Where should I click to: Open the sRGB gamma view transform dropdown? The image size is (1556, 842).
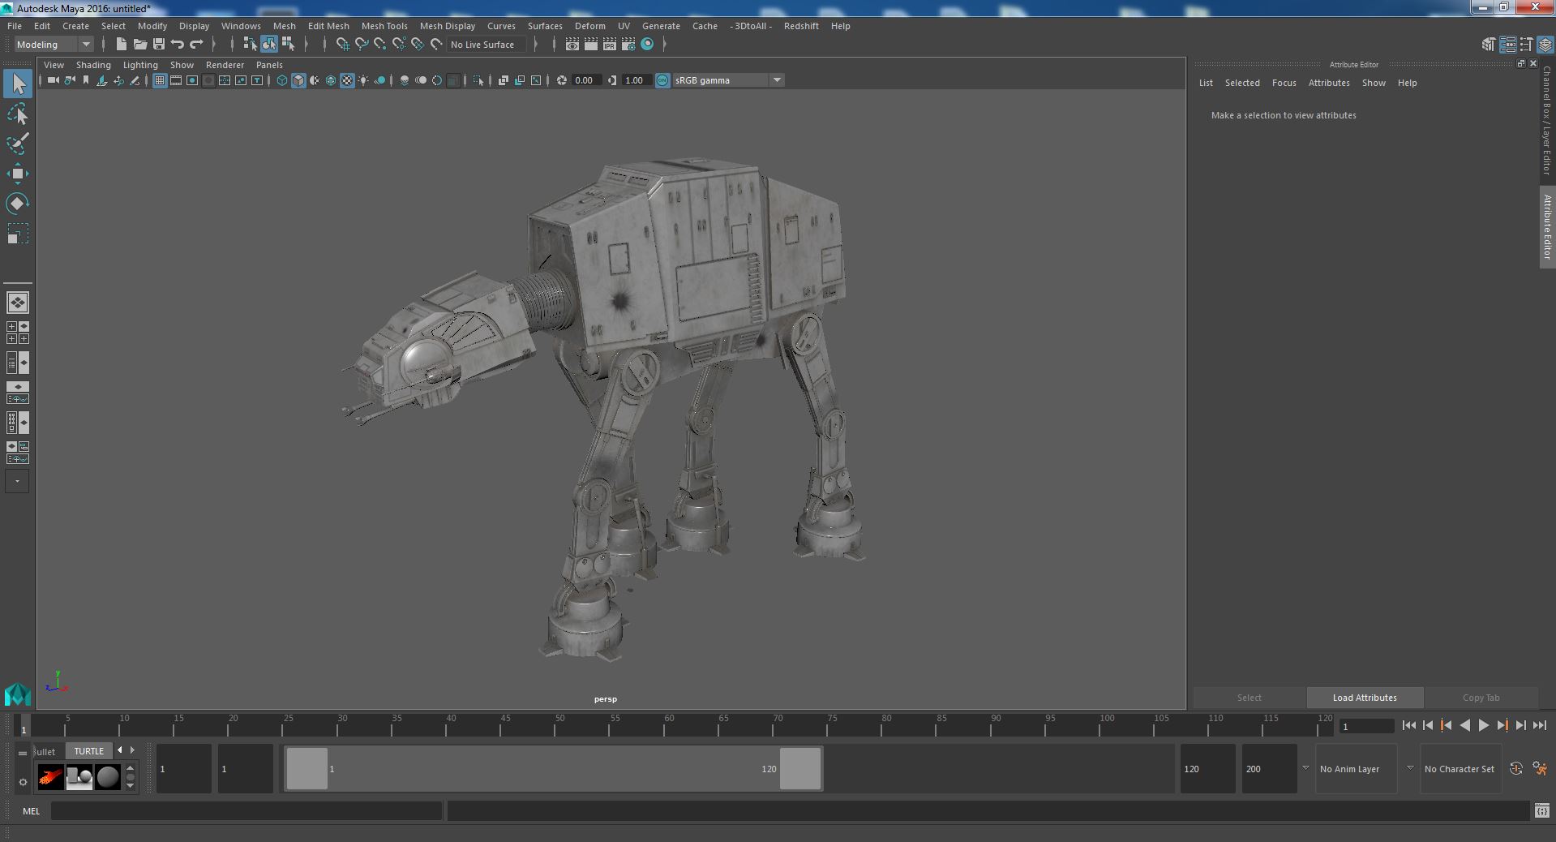(727, 80)
